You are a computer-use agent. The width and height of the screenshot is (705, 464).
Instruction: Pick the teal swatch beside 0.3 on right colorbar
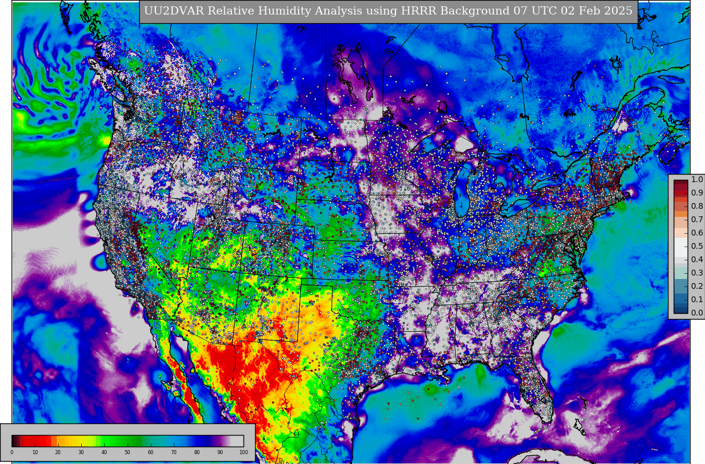point(681,273)
